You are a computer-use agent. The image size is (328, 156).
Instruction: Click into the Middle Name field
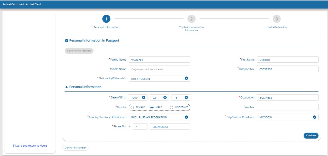click(159, 69)
